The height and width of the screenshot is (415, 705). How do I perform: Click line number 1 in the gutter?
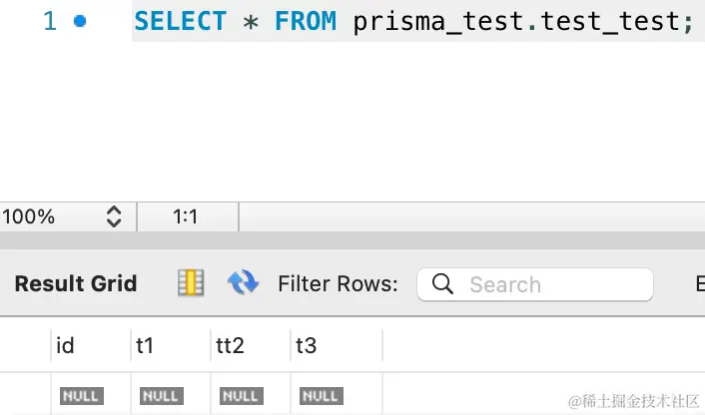click(x=50, y=21)
